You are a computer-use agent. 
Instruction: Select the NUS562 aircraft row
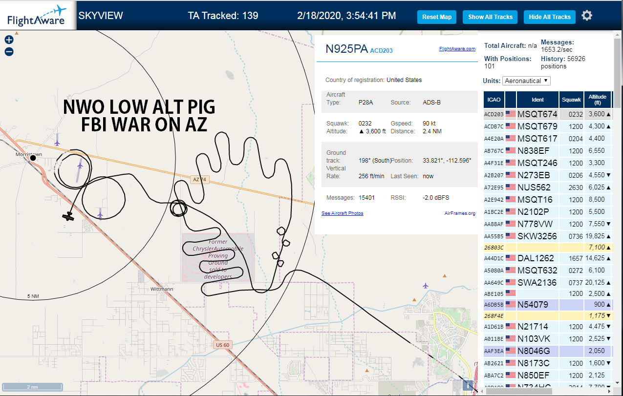coord(548,188)
